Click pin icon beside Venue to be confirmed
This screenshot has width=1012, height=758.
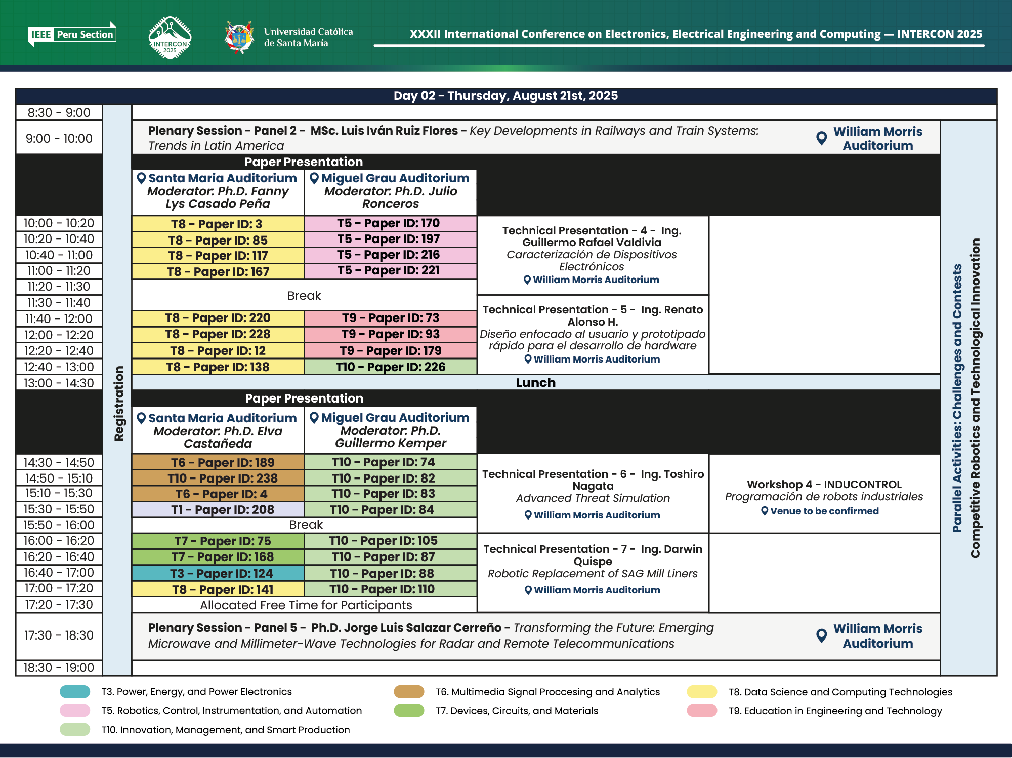pyautogui.click(x=765, y=511)
